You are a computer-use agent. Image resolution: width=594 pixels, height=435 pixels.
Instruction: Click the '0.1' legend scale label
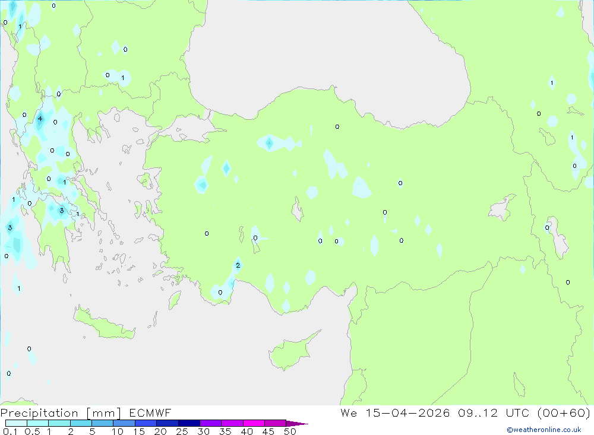tap(10, 431)
